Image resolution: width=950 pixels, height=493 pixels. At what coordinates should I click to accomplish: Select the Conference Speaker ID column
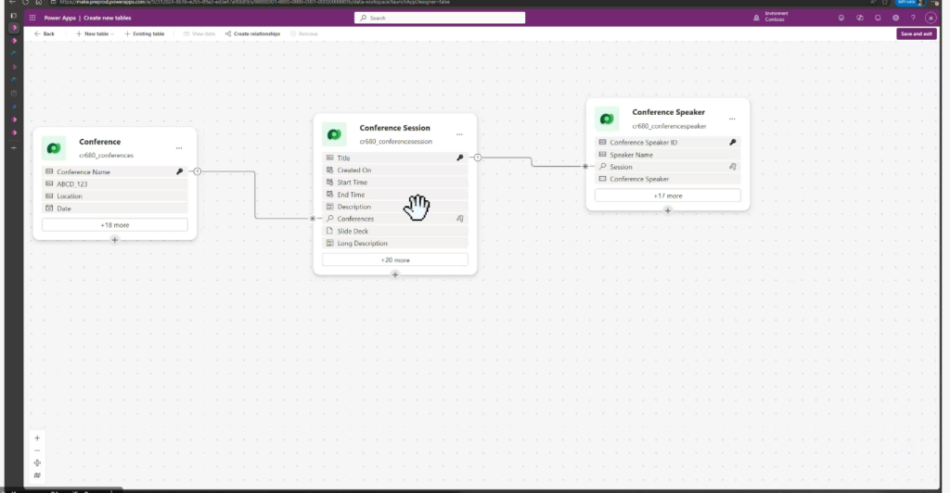coord(668,142)
